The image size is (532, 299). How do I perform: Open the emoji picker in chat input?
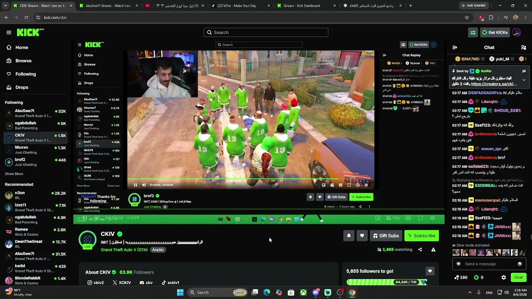pyautogui.click(x=520, y=264)
